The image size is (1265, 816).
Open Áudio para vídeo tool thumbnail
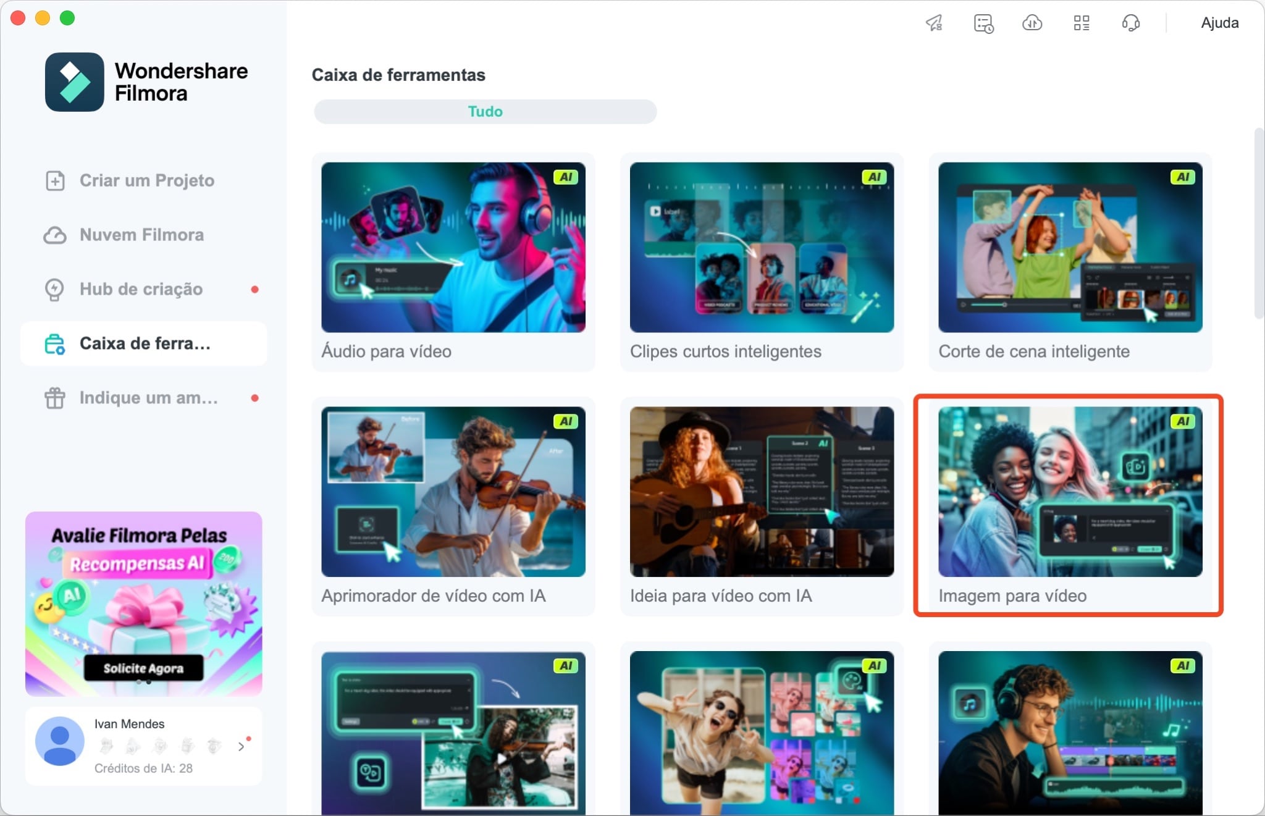click(x=453, y=247)
